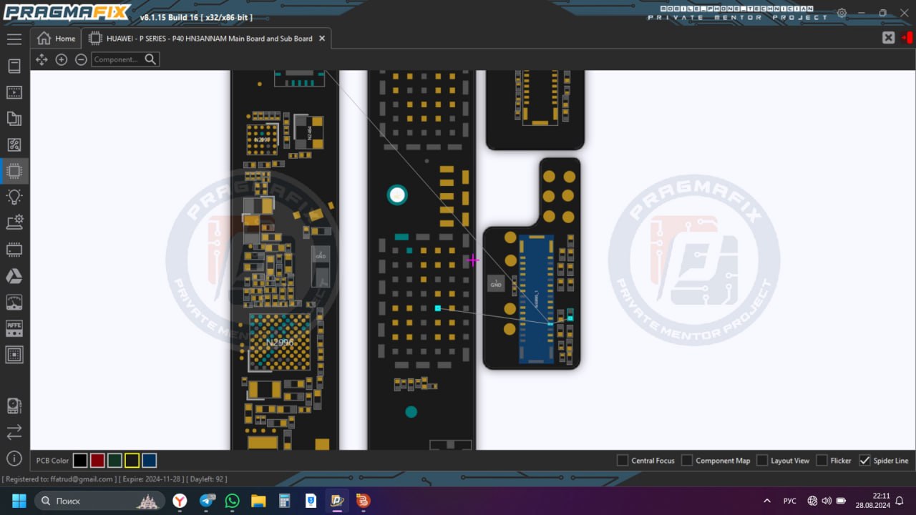The image size is (916, 515).
Task: Open the notifications bell in the tray
Action: click(900, 501)
